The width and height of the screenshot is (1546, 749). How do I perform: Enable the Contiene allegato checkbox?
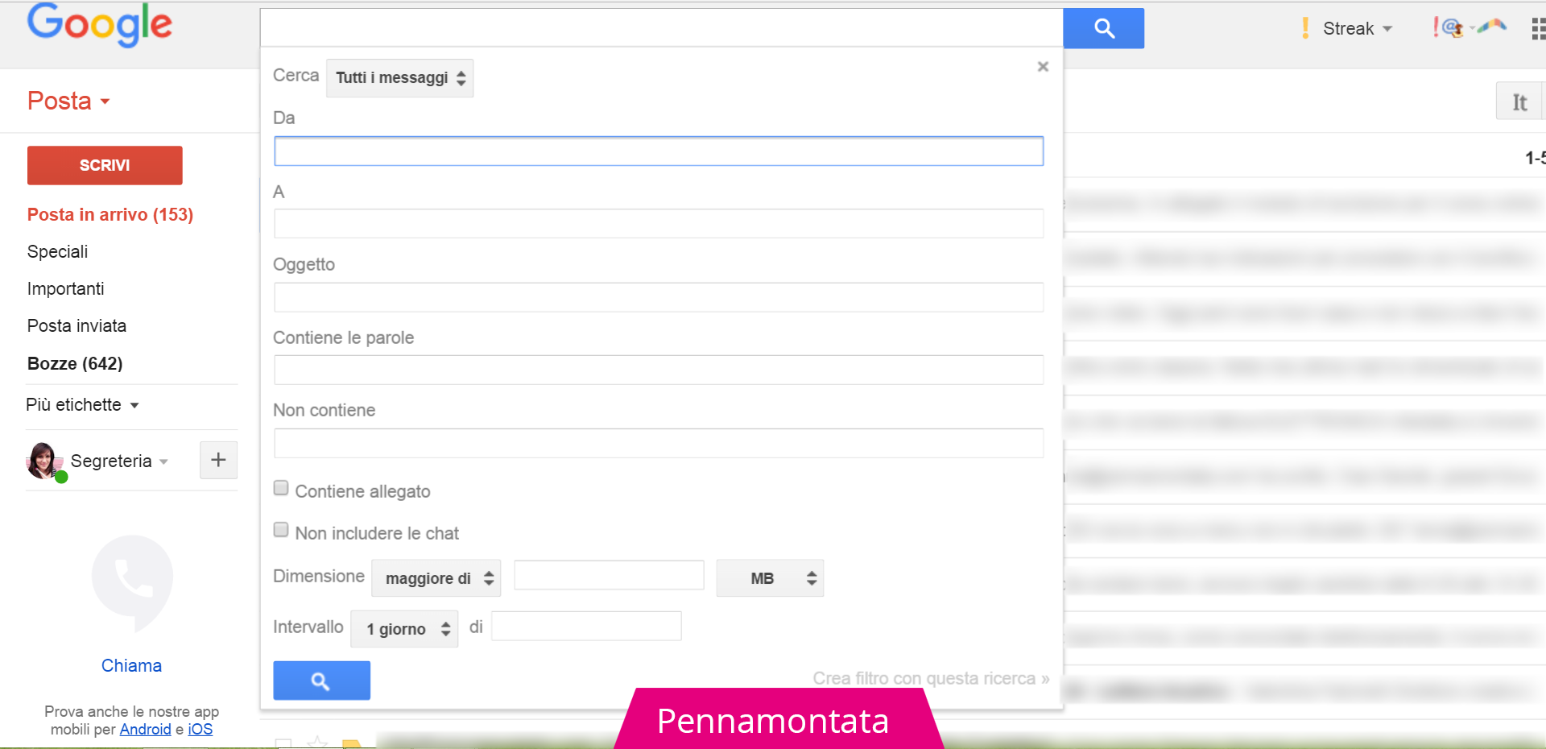[x=281, y=488]
